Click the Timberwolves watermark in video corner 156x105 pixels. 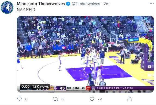tap(143, 27)
